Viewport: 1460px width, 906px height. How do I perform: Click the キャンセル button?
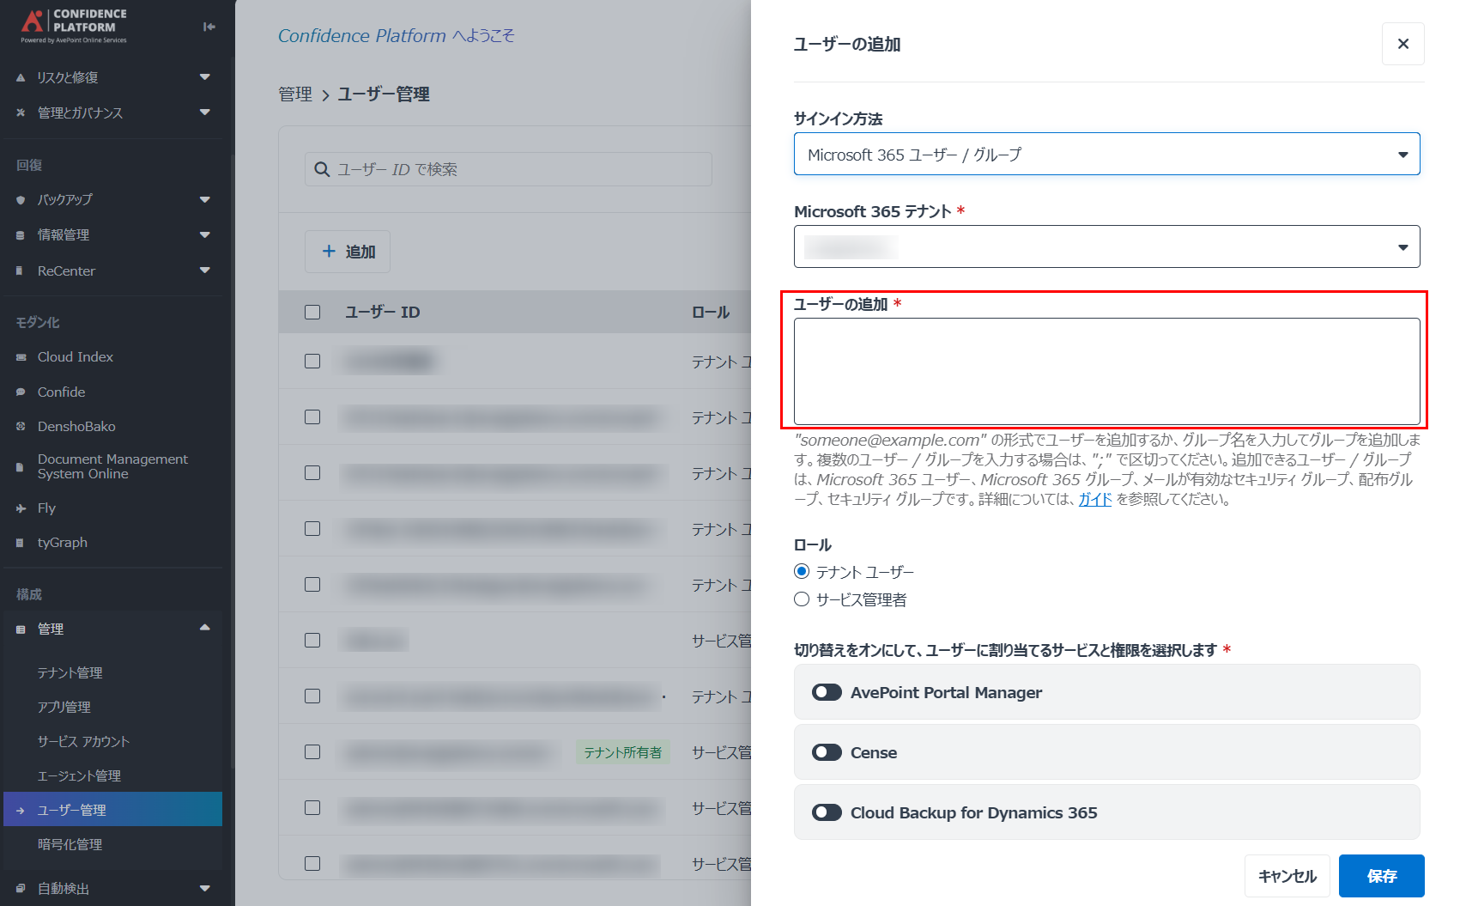1287,876
